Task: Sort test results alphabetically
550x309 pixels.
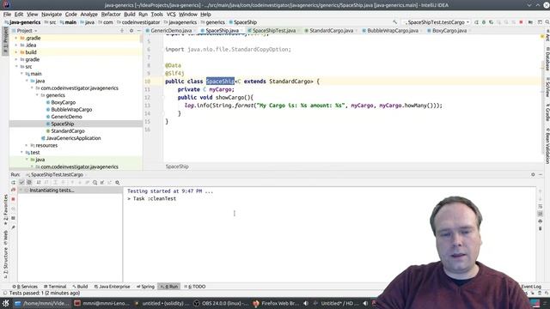Action: click(39, 183)
